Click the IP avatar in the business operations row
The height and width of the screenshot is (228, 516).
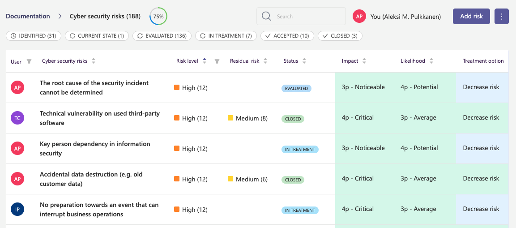pos(17,209)
